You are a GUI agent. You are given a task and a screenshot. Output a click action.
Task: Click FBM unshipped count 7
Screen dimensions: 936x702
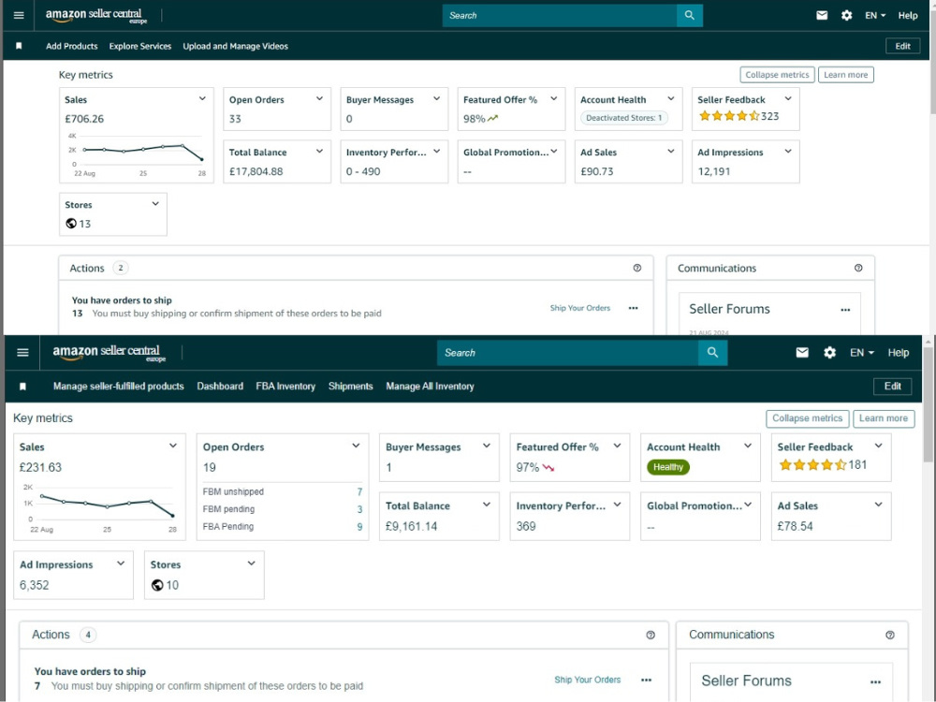coord(359,492)
